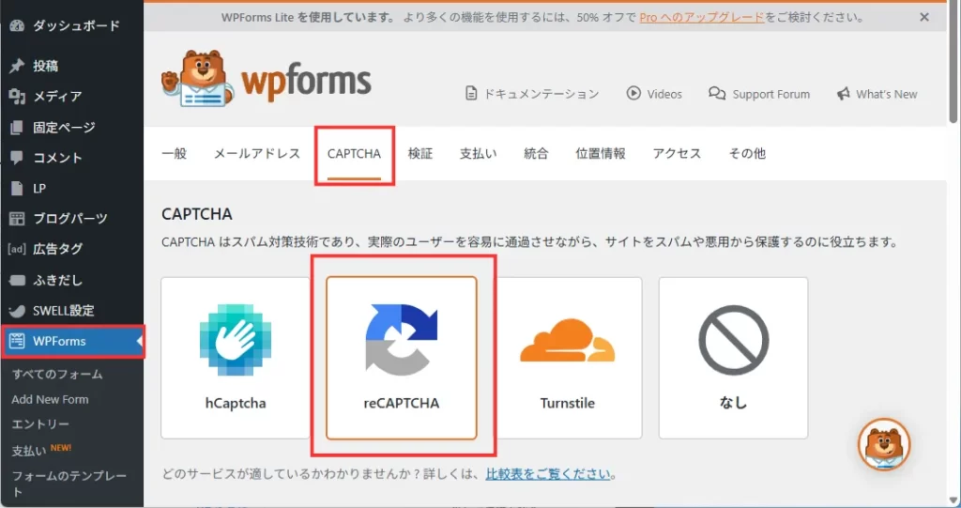Screen dimensions: 961x508
Task: Click the WPForms form icon in the sidebar
Action: [x=17, y=341]
